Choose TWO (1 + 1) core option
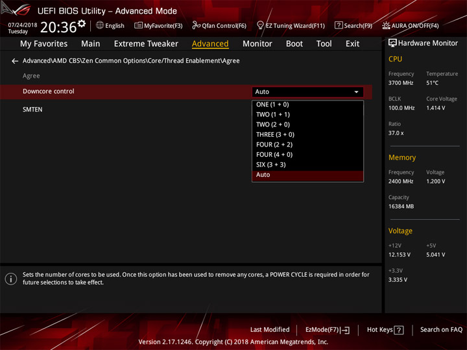 coord(307,115)
